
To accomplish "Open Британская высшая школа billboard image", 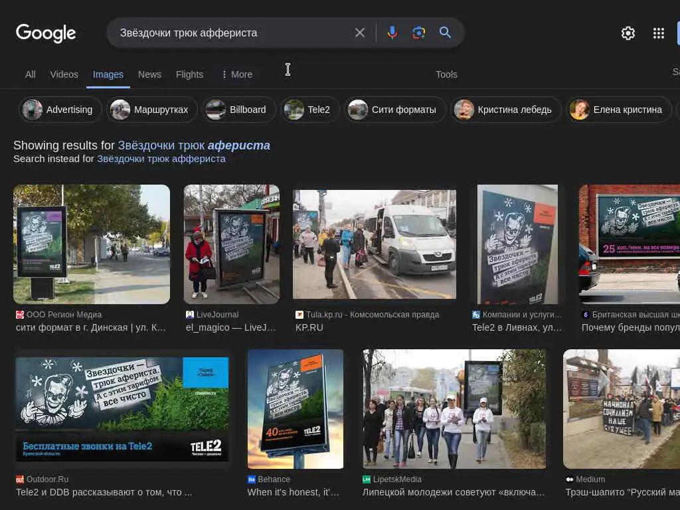I will pyautogui.click(x=630, y=244).
